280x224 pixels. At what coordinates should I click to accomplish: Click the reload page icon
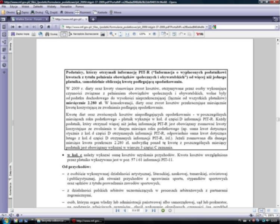coord(41,27)
